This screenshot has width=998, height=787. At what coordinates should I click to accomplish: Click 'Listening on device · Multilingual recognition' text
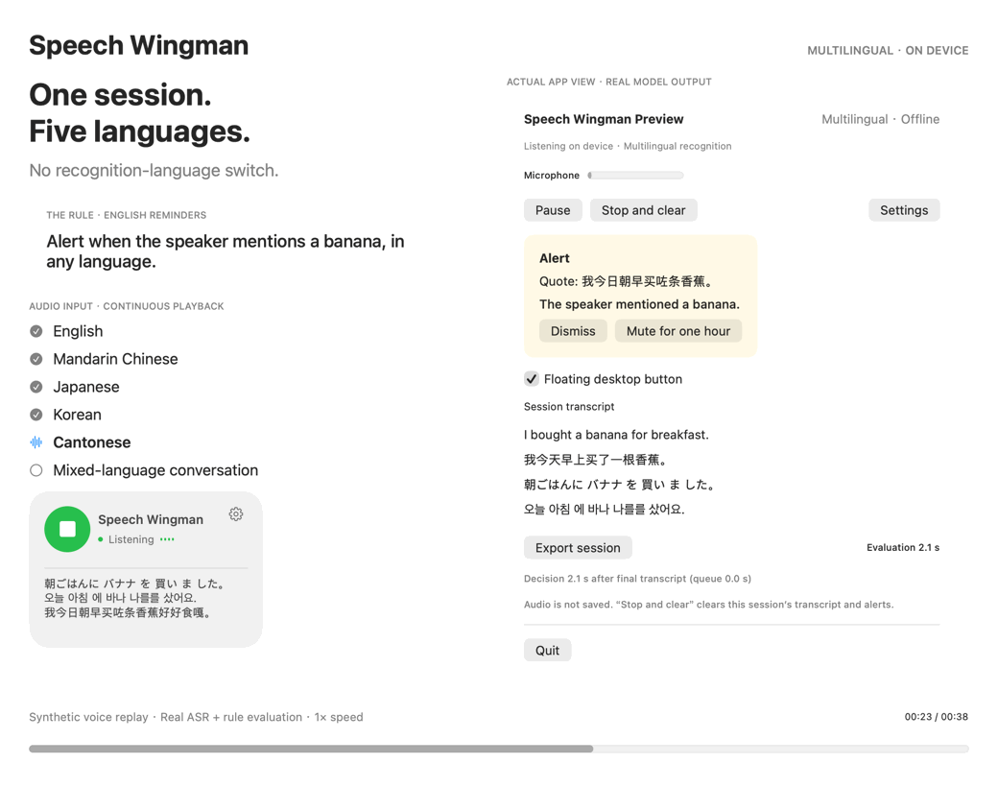(x=628, y=146)
